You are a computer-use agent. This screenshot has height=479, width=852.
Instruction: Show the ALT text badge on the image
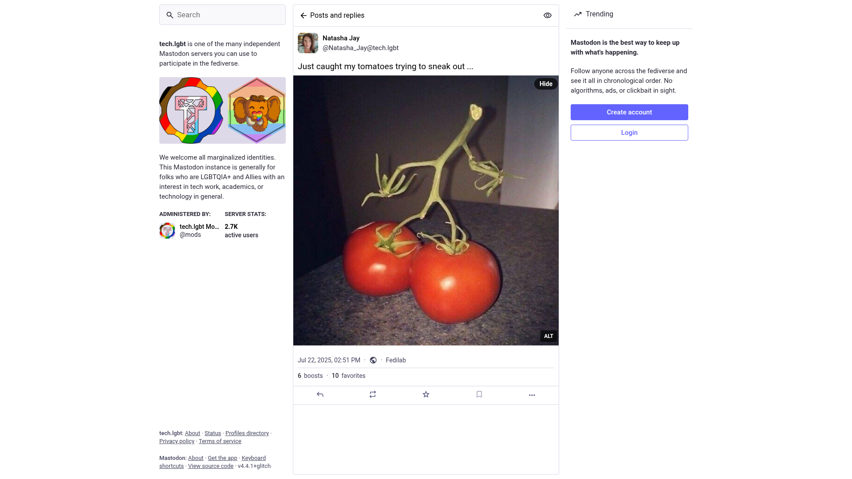[x=548, y=336]
